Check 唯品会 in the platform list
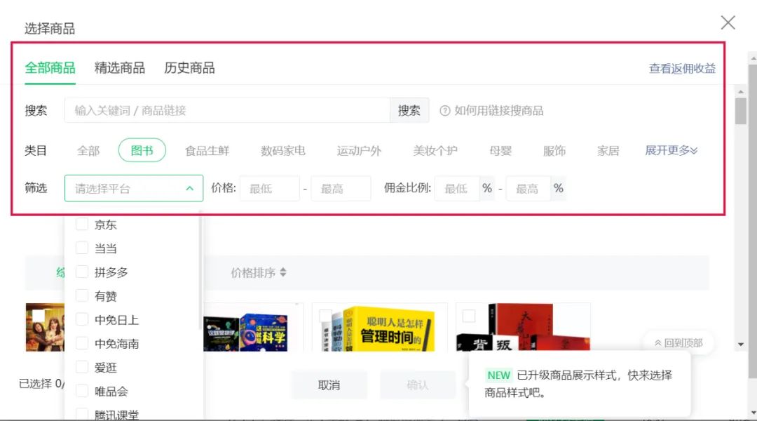Viewport: 757px width, 421px height. tap(82, 391)
